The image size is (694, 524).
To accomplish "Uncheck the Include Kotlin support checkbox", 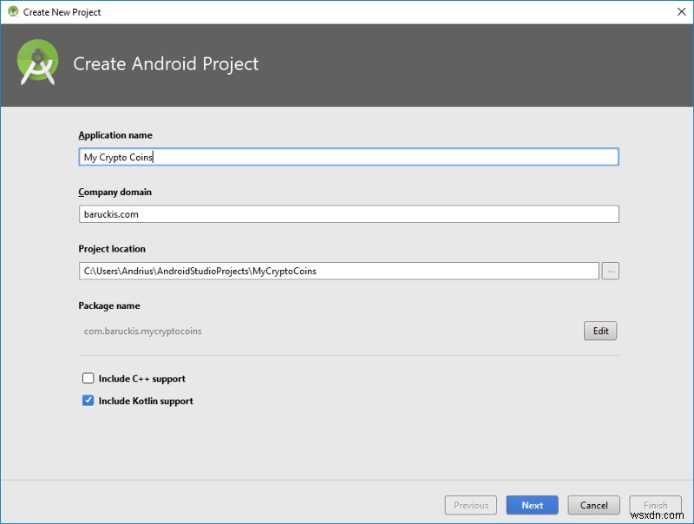I will [x=88, y=401].
